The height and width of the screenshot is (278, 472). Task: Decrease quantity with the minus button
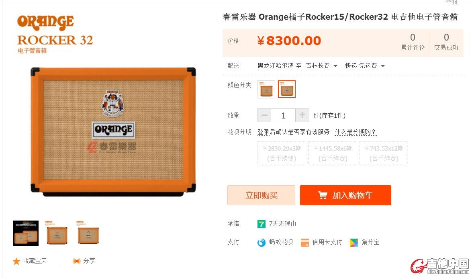(x=264, y=115)
